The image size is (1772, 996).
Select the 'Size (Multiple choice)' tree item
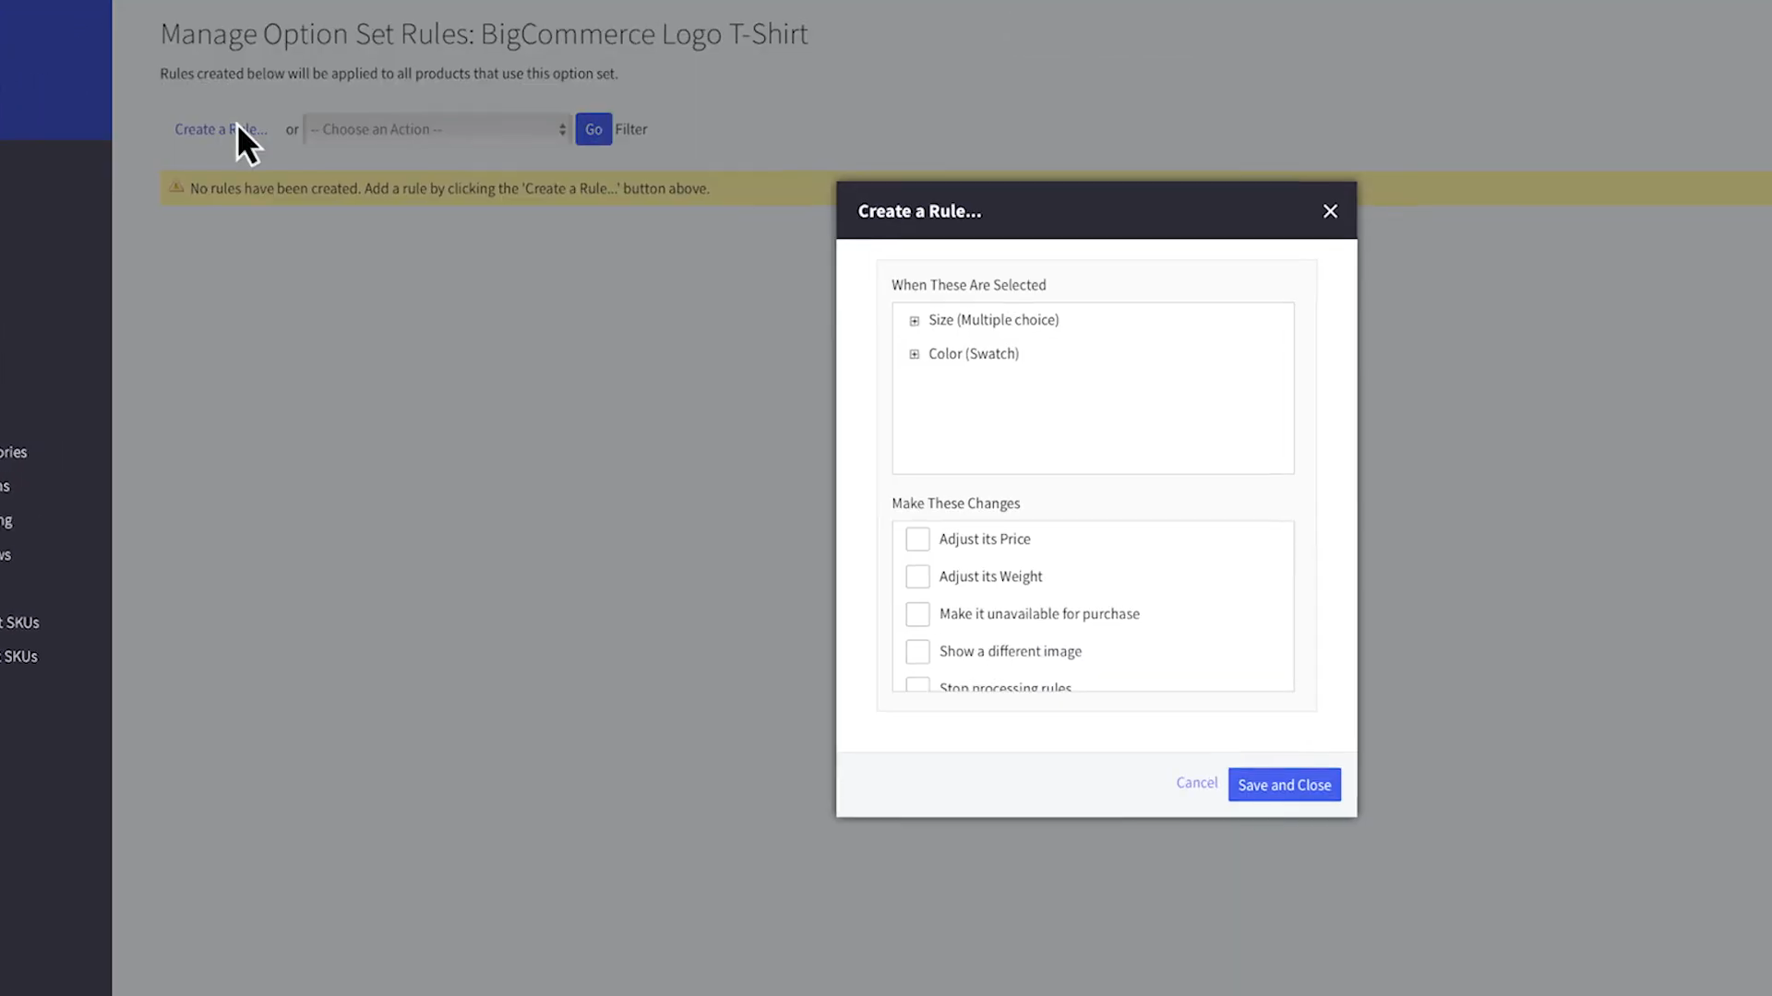tap(993, 320)
